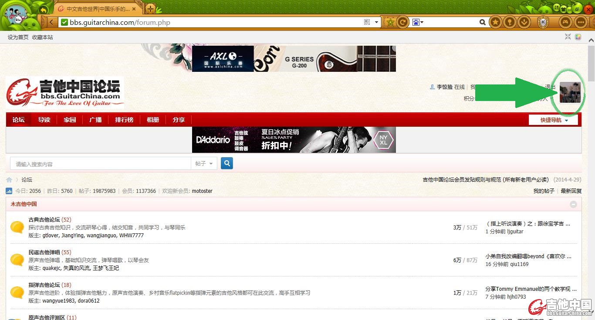This screenshot has height=320, width=595.
Task: Open the 指弹吉他论坛 forum
Action: click(44, 285)
